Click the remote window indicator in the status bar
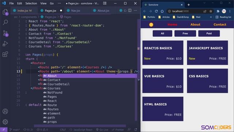This screenshot has height=132, width=234. tap(4, 129)
